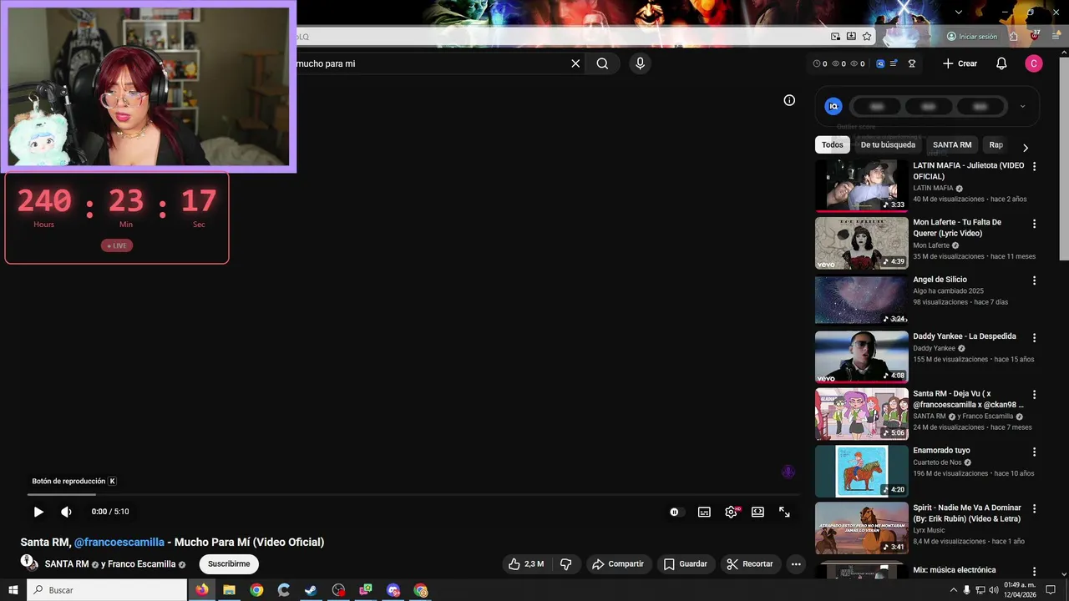Click the Recortar clip button
Image resolution: width=1069 pixels, height=601 pixels.
(x=750, y=564)
